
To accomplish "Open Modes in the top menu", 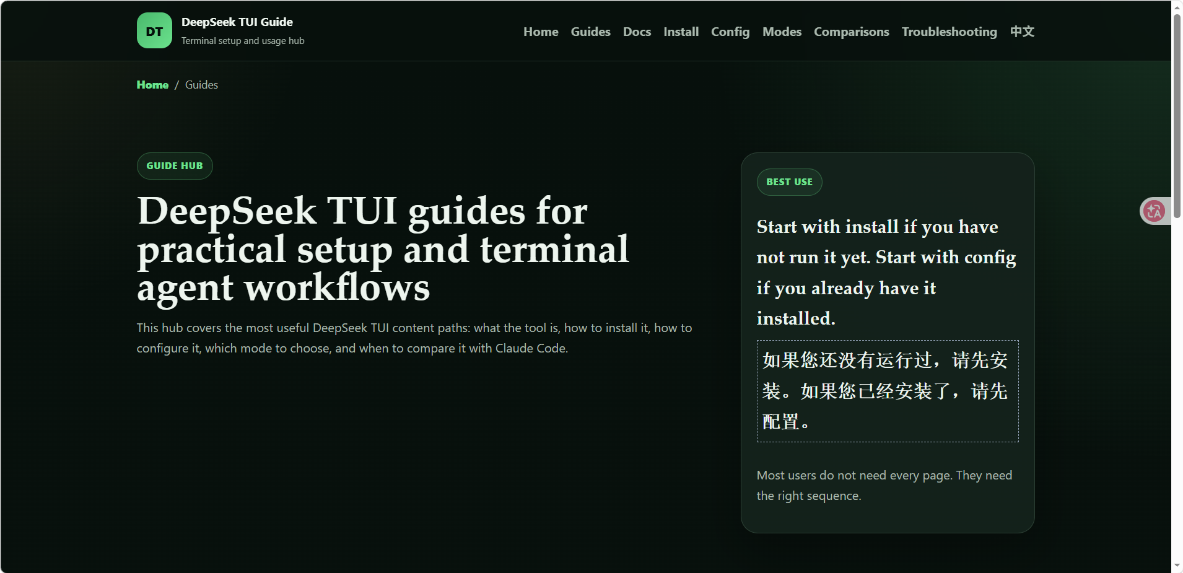I will click(x=782, y=32).
